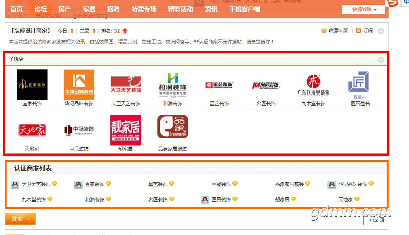Viewport: 409px width, 235px height.
Task: Open 中冠装饰 in 认证商家列表
Action: [x=221, y=185]
